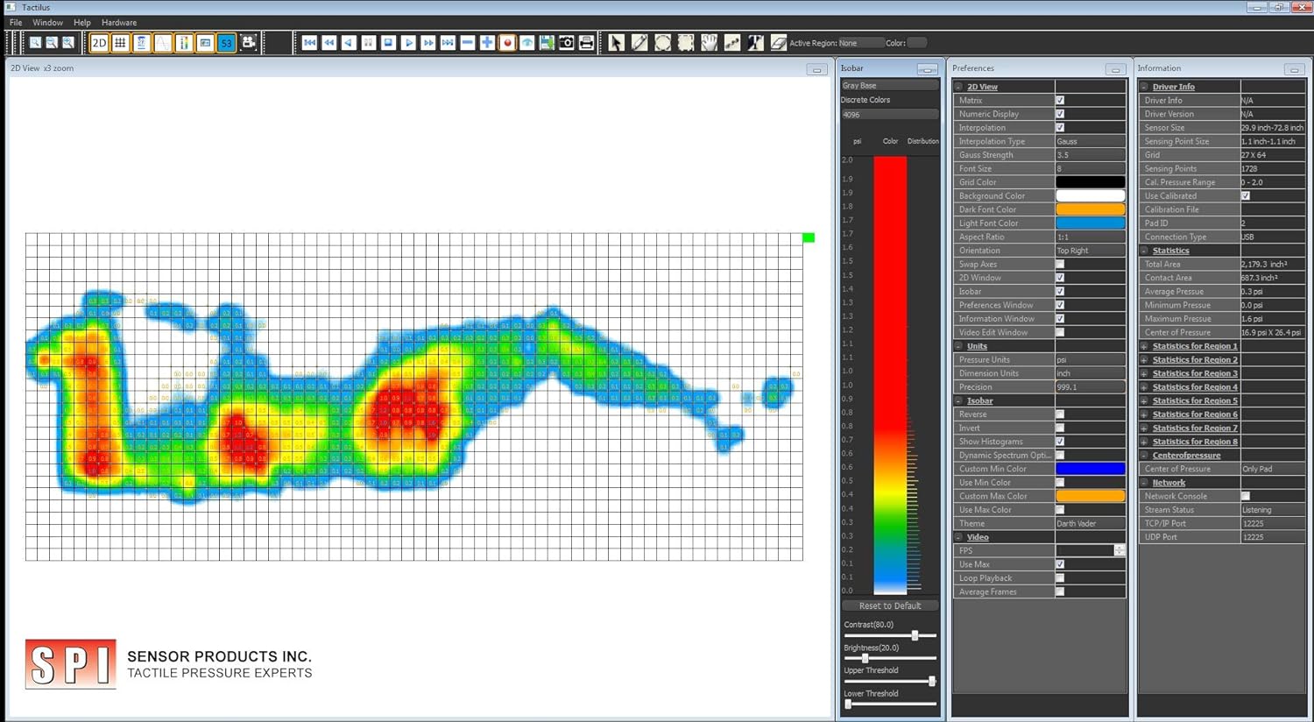
Task: Collapse the Driver Info section
Action: tap(1144, 87)
